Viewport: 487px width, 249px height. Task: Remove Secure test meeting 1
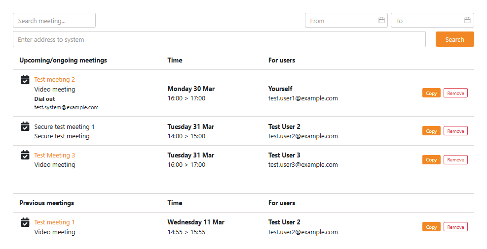tap(455, 131)
